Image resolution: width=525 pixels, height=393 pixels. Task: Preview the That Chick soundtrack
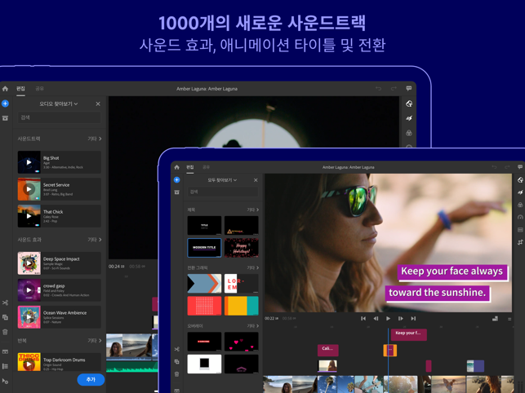point(29,216)
